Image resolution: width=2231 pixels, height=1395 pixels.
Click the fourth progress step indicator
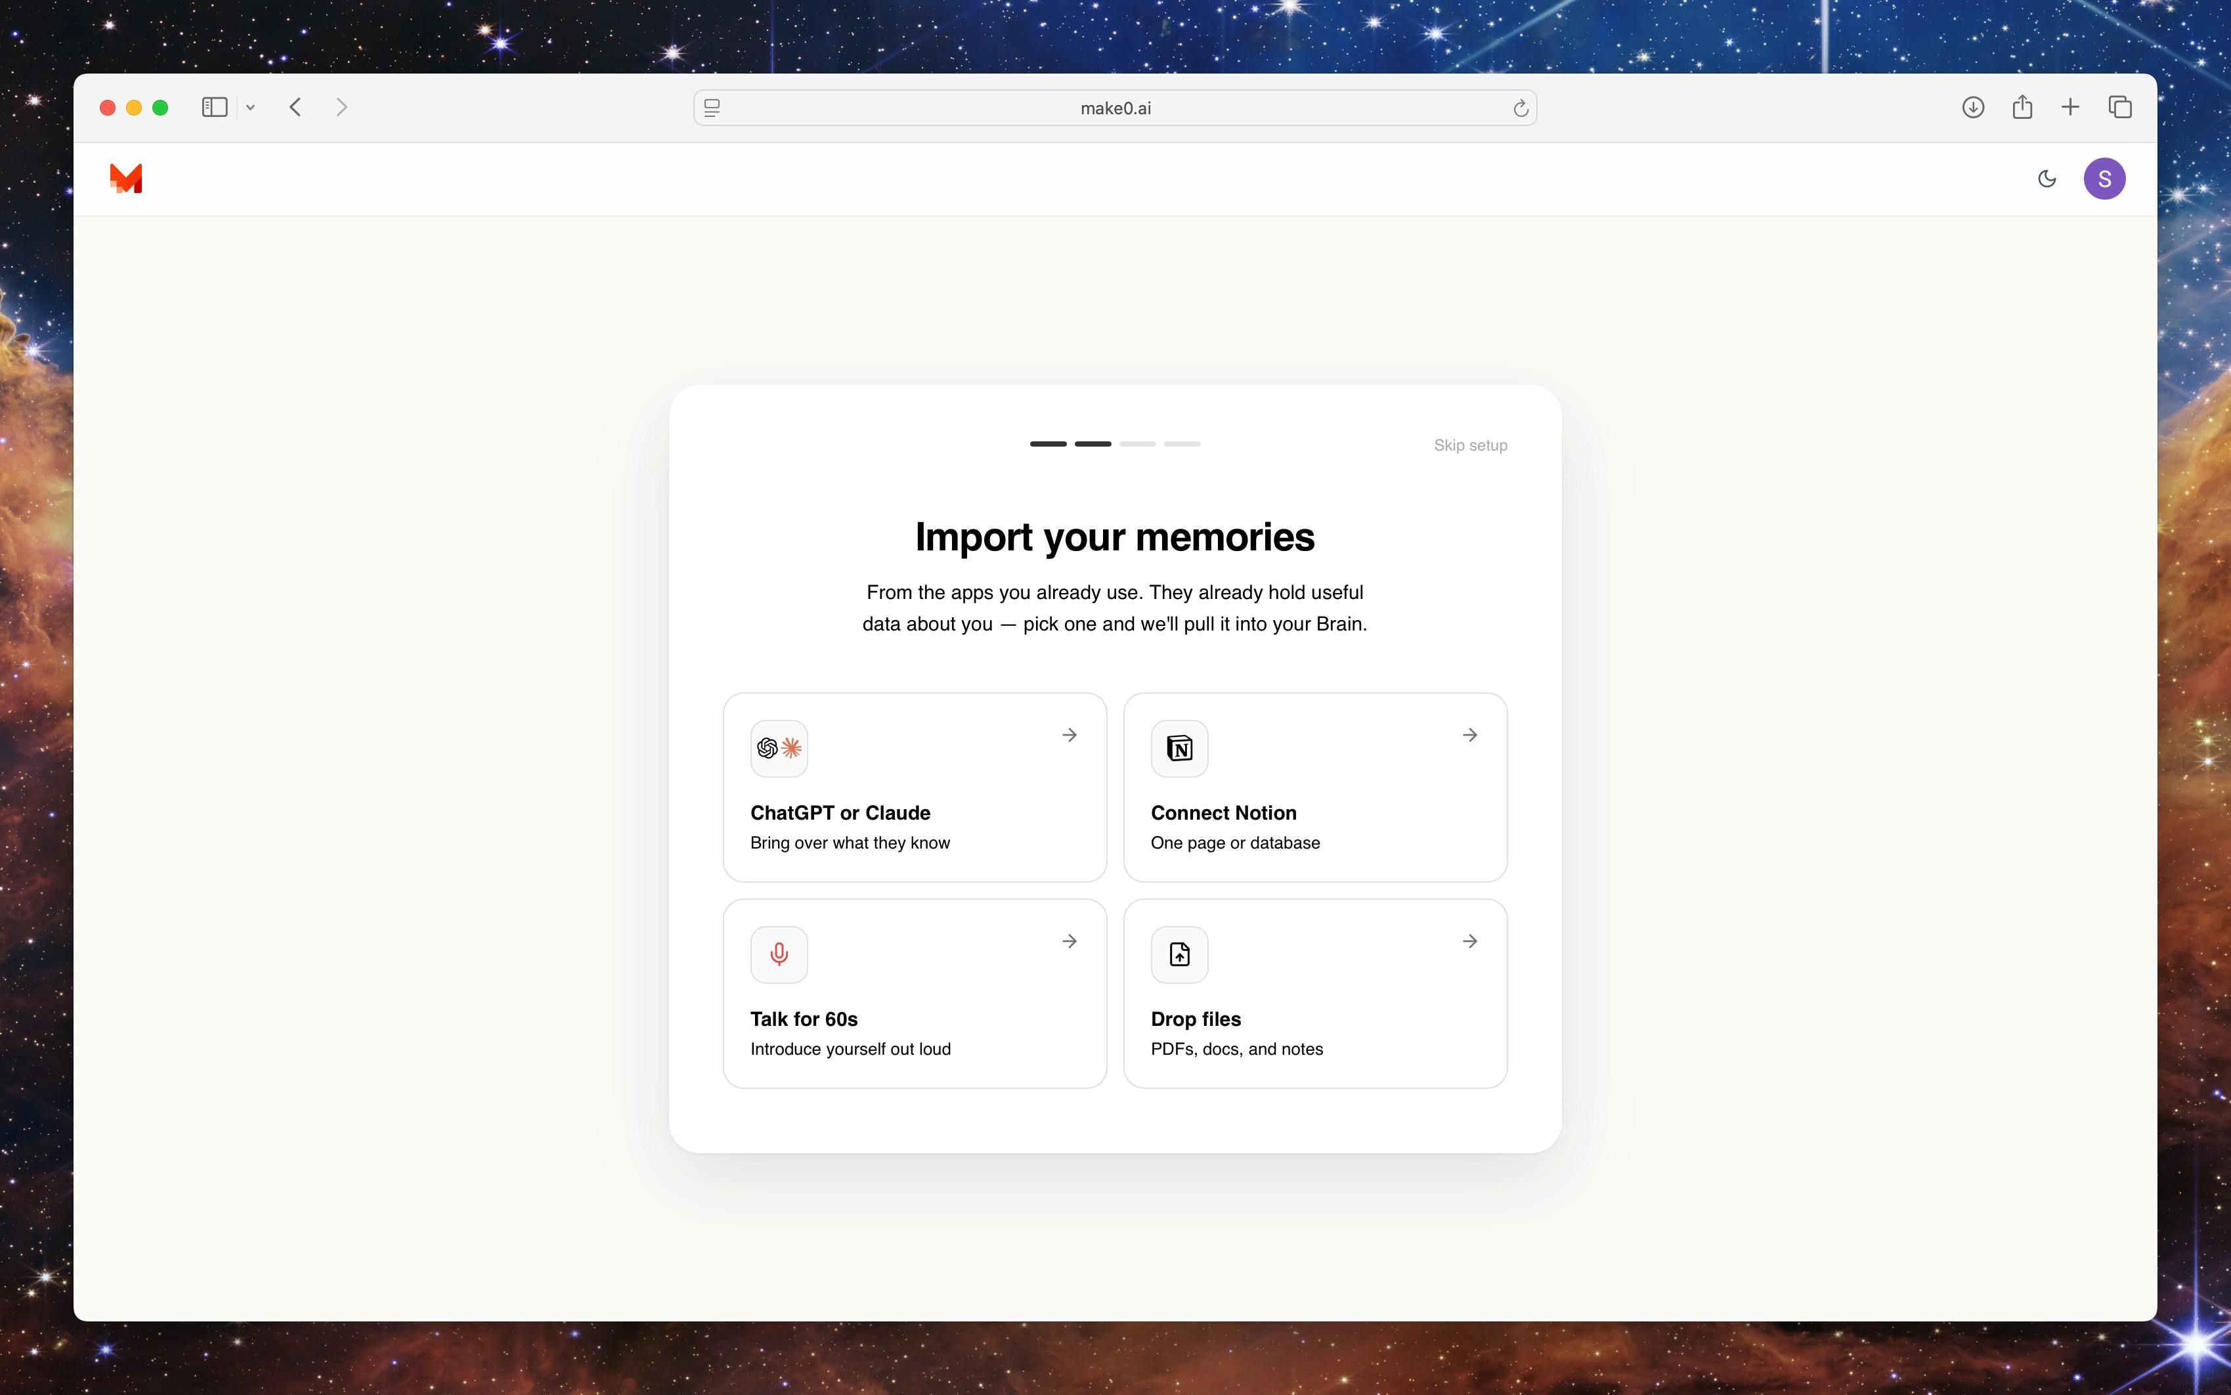coord(1182,444)
